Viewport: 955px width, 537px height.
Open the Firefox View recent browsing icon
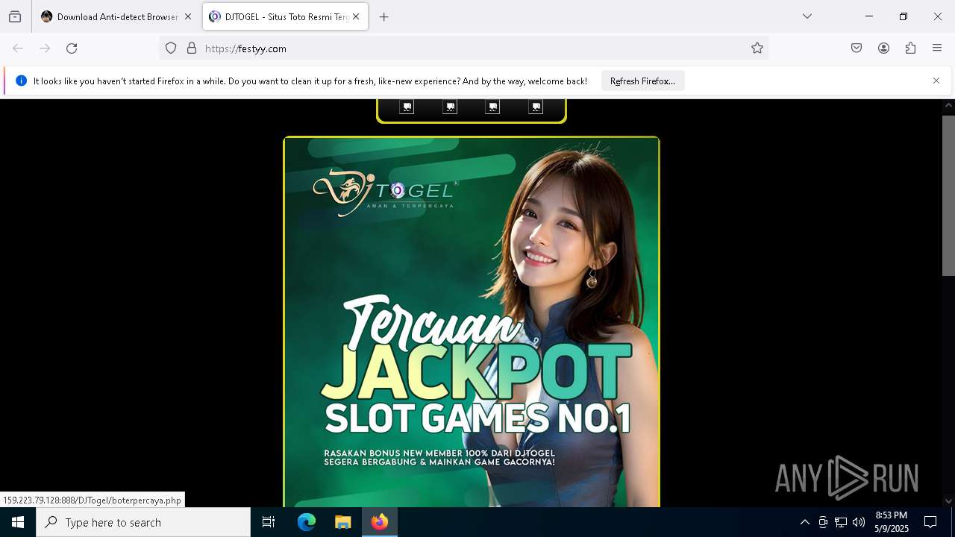click(x=15, y=16)
